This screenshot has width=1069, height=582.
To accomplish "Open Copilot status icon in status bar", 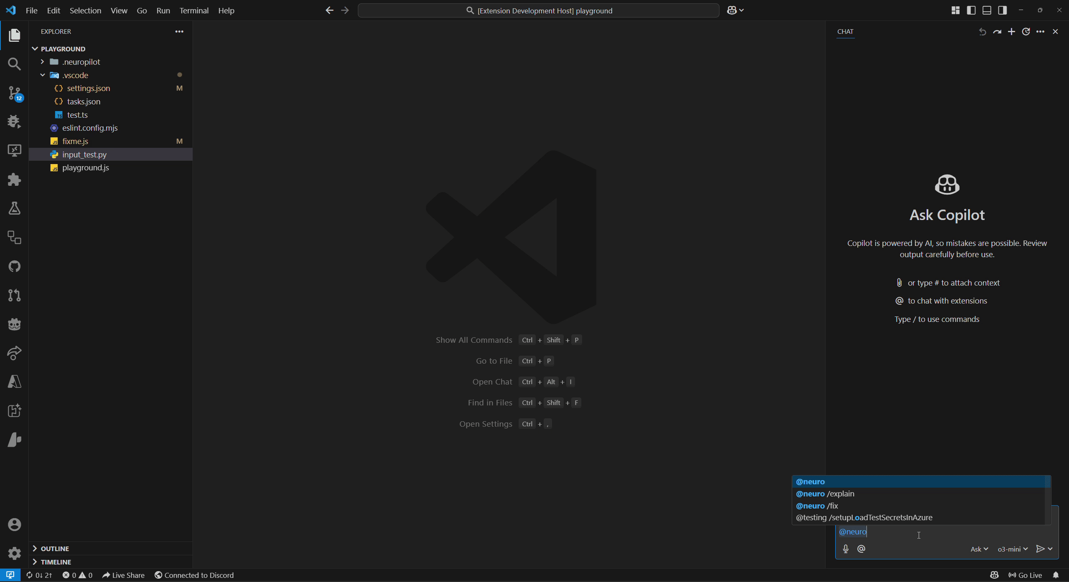I will (994, 575).
